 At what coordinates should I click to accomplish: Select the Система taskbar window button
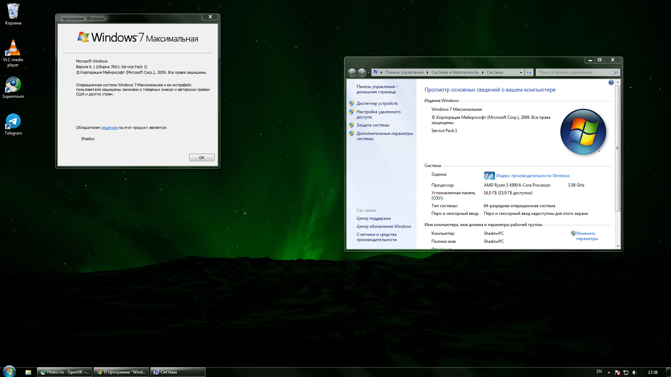click(178, 372)
